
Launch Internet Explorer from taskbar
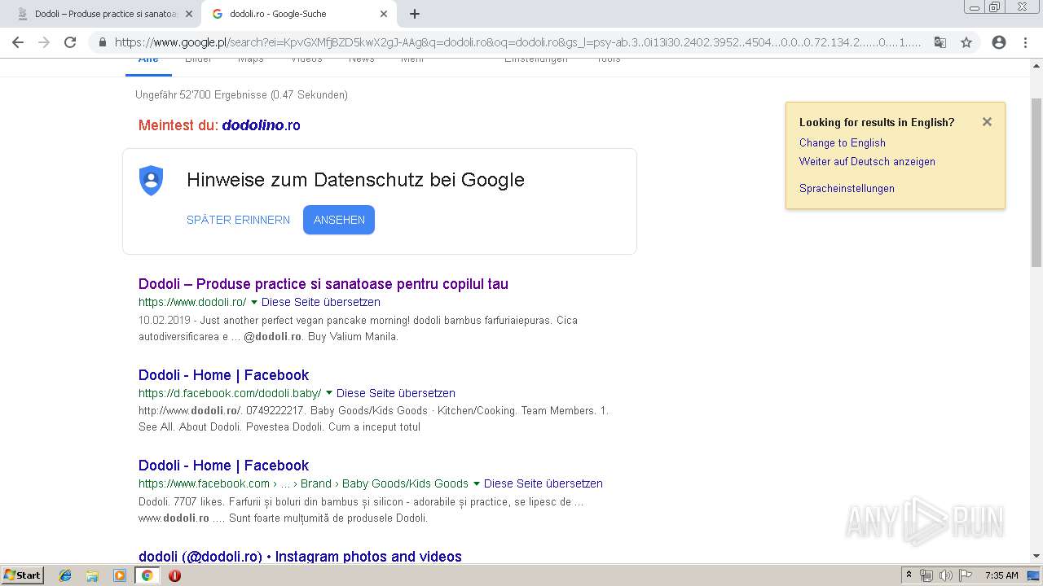coord(65,575)
